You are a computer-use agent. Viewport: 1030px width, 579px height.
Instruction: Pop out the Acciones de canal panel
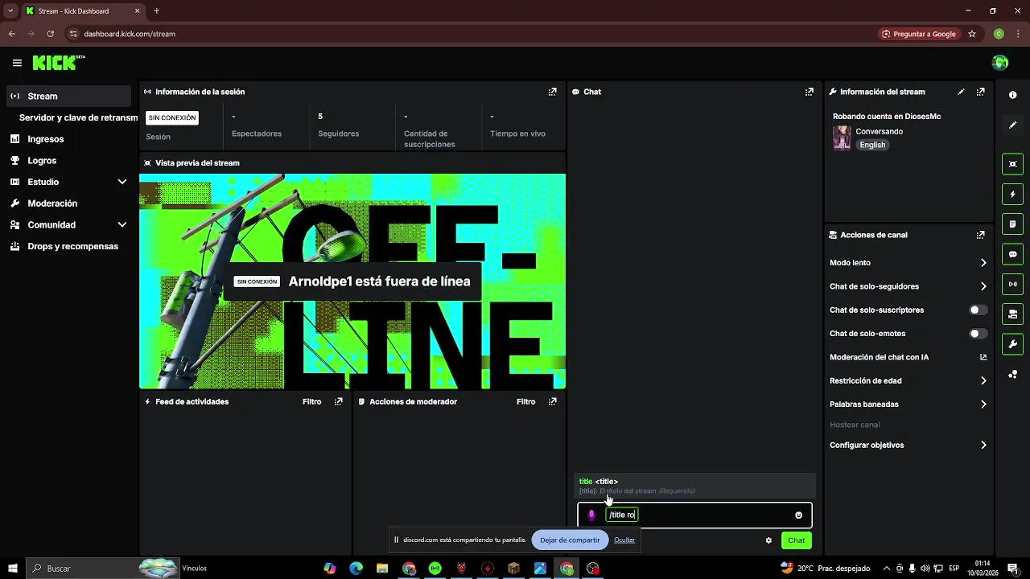pos(980,235)
